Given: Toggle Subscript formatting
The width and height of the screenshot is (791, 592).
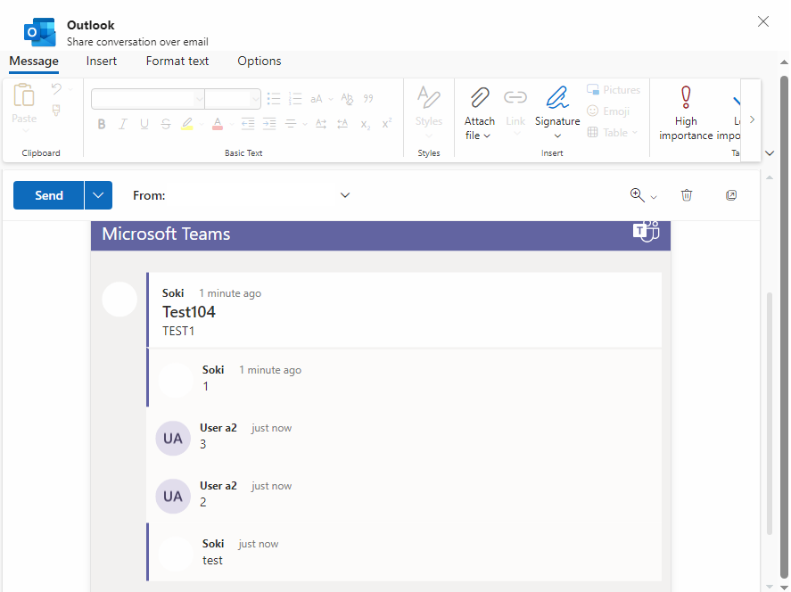Looking at the screenshot, I should [366, 125].
